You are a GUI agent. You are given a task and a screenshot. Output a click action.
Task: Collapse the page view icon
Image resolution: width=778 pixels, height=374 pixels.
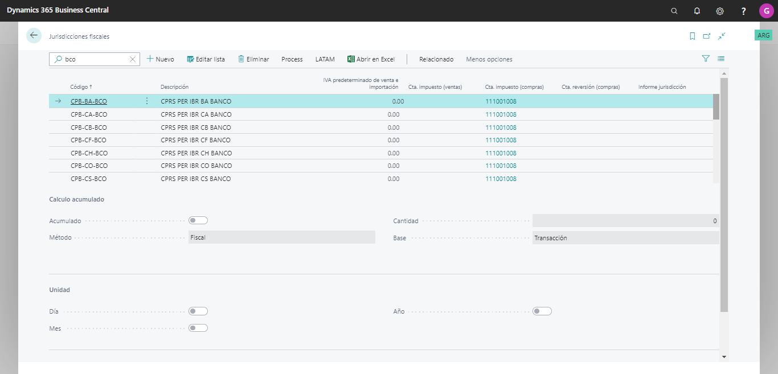[722, 36]
